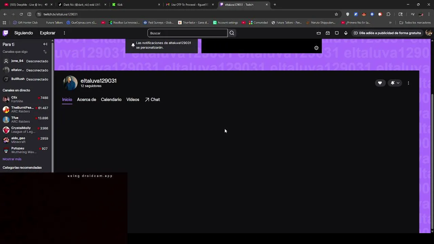Click the search magnifier button
Screen dimensions: 434x244
tap(232, 33)
